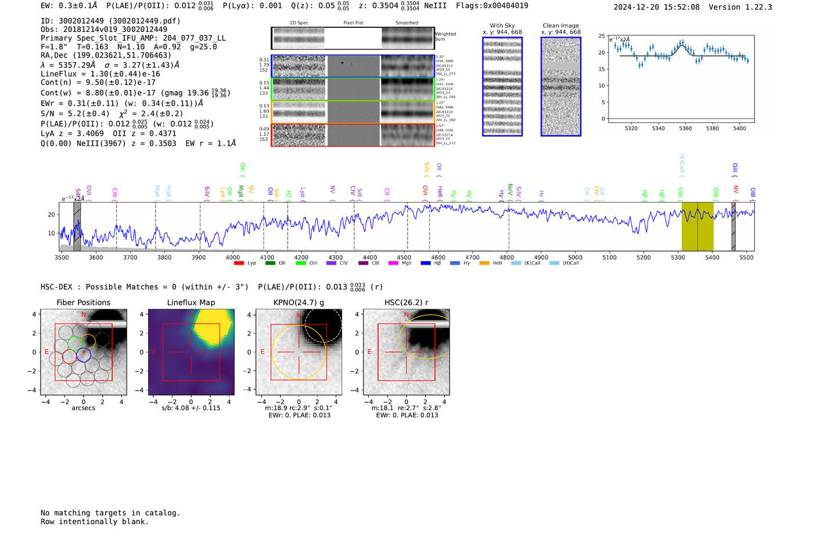Click the Weighted Sum 2D spectrum row
Image resolution: width=813 pixels, height=553 pixels.
pos(353,38)
